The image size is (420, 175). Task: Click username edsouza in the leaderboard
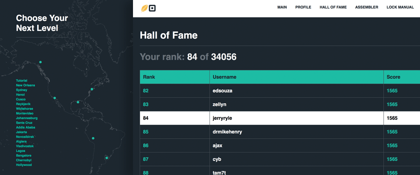point(223,91)
